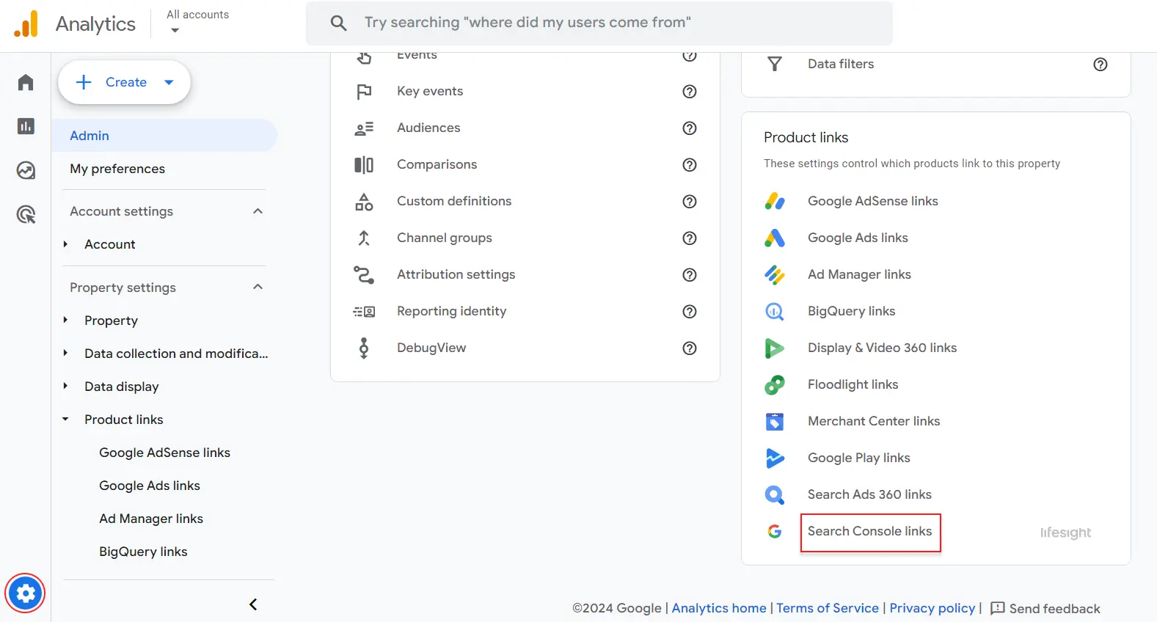Collapse the sidebar with the chevron

[x=253, y=604]
